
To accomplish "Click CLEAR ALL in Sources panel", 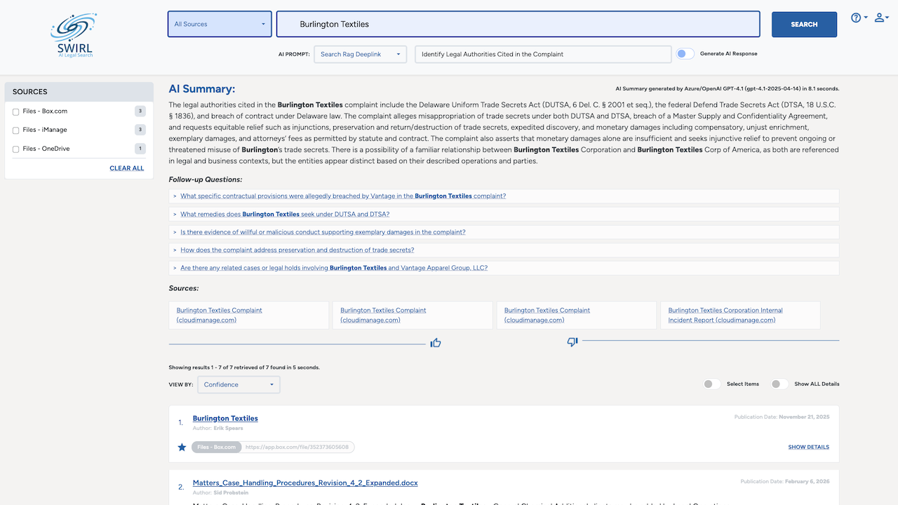I will pyautogui.click(x=126, y=168).
